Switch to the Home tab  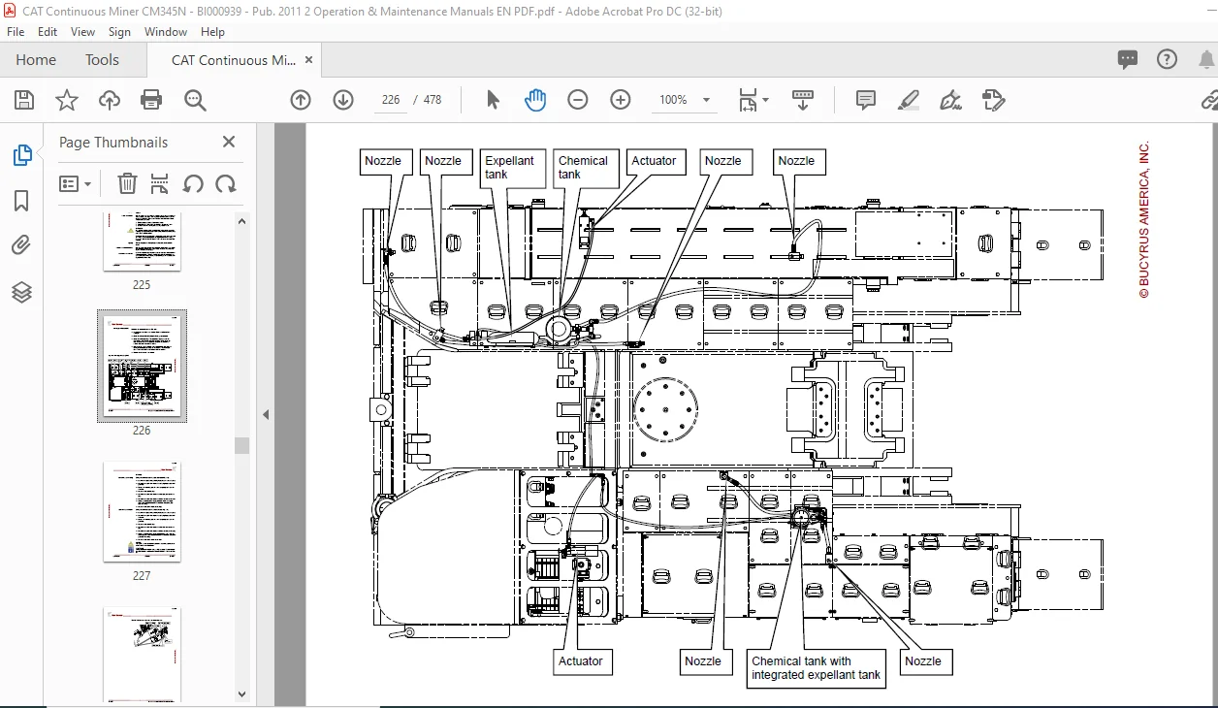point(36,60)
